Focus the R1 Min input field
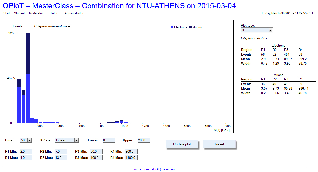318x172 pixels. point(26,151)
